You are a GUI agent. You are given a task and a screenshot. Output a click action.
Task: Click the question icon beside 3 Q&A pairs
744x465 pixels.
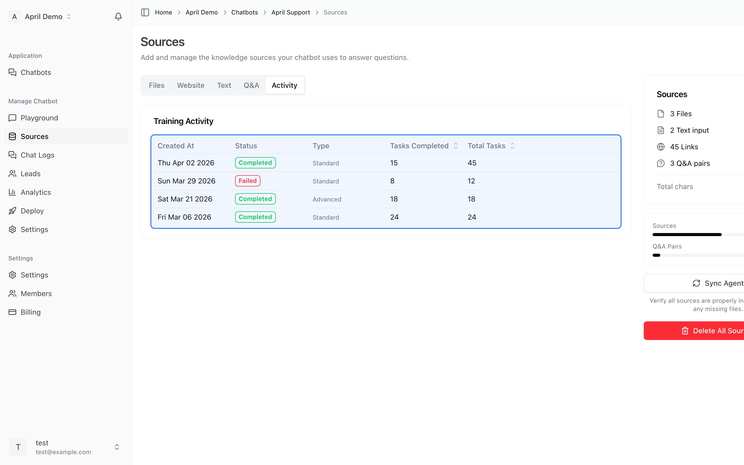pyautogui.click(x=661, y=163)
